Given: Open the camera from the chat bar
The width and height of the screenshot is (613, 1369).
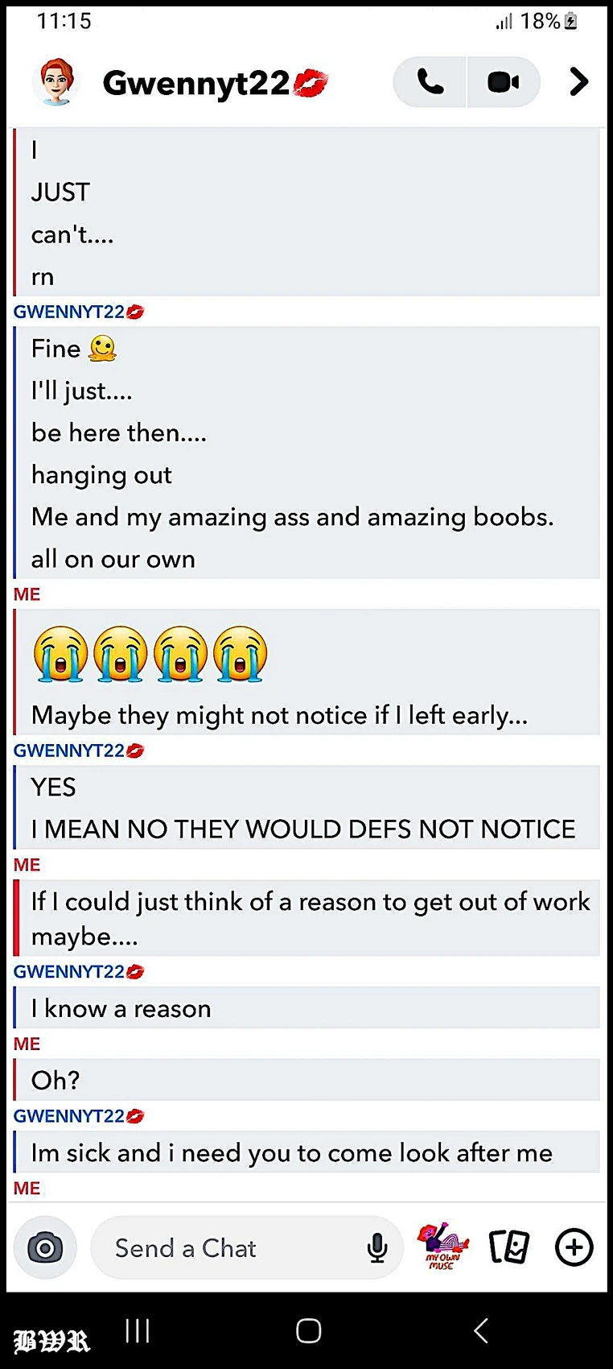Looking at the screenshot, I should coord(46,1247).
